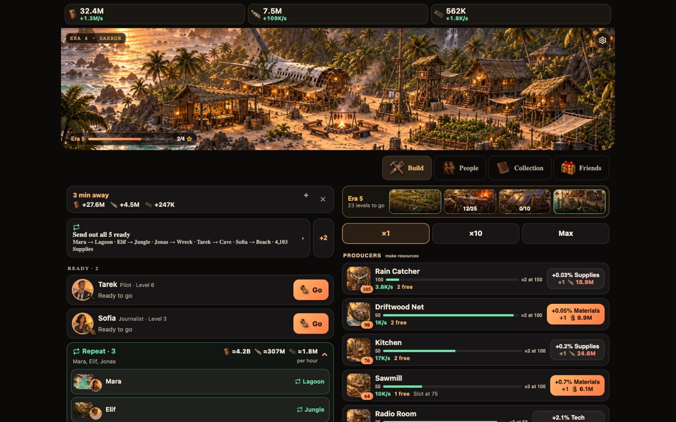Viewport: 676px width, 422px height.
Task: Send Sofia out with Go button
Action: pyautogui.click(x=311, y=324)
